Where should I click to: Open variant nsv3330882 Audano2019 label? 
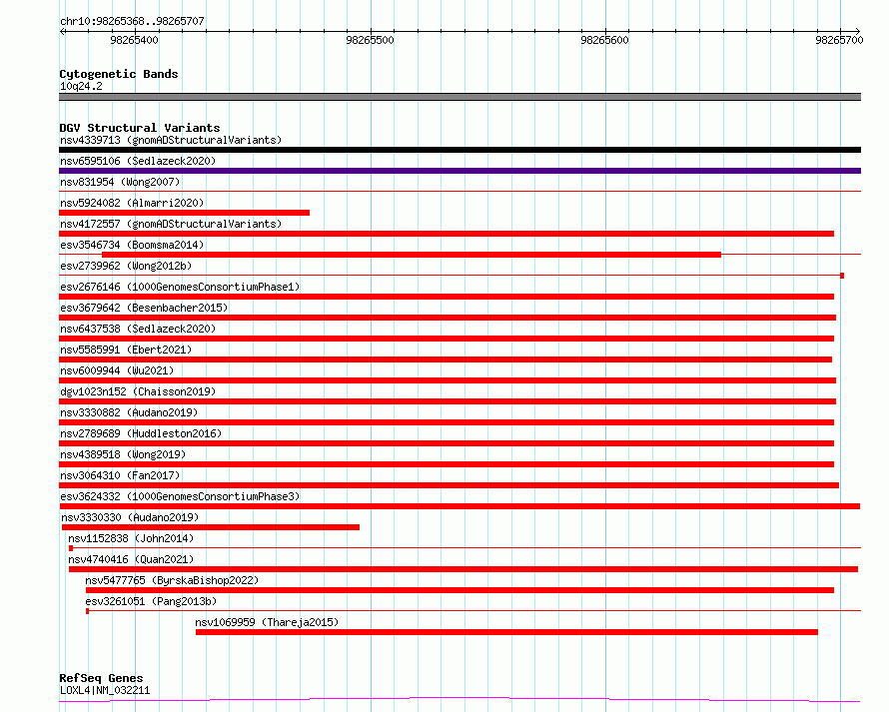tap(129, 412)
